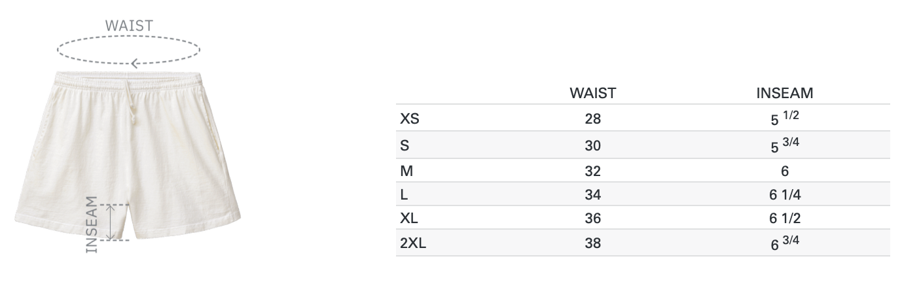This screenshot has height=284, width=902.
Task: Click inseam value 5 1/2 for XS
Action: click(x=785, y=118)
